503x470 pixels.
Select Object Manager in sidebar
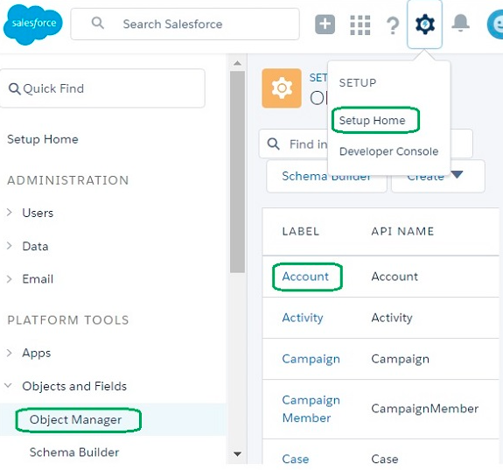pyautogui.click(x=75, y=419)
